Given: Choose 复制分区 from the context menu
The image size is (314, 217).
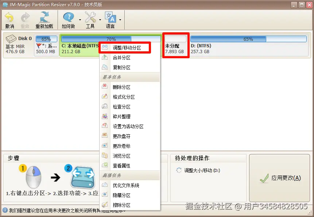Looking at the screenshot, I should (130, 67).
